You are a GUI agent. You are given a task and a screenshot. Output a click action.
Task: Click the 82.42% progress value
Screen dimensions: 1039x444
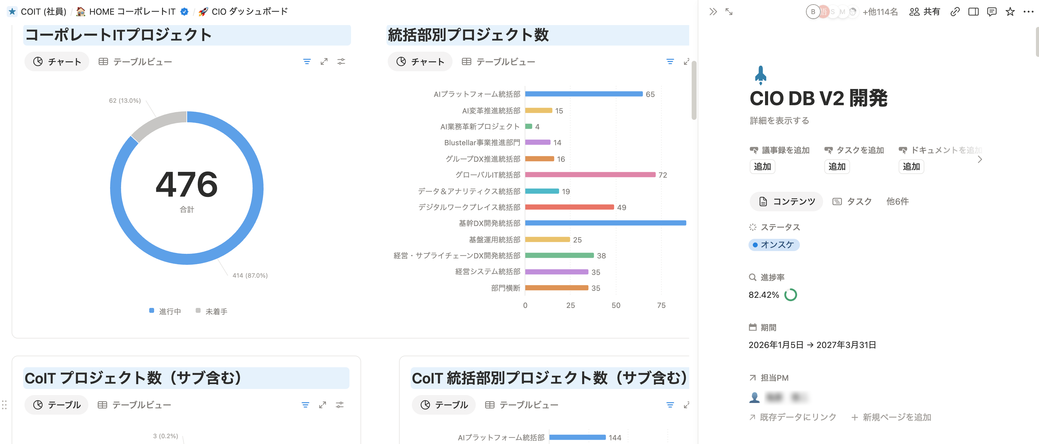point(764,295)
